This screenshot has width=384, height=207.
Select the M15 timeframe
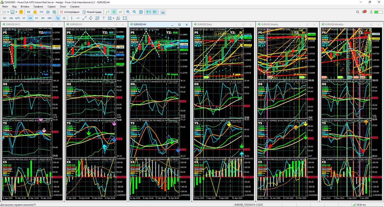tap(17, 18)
